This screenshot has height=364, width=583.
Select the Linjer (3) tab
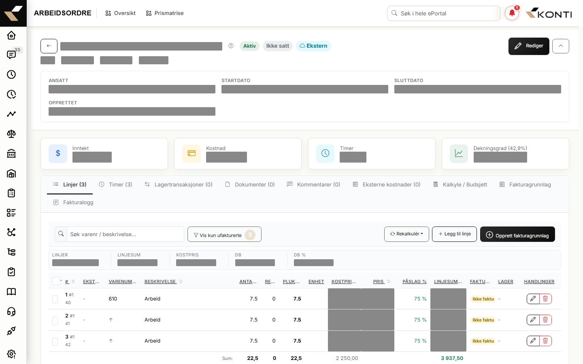pos(70,184)
